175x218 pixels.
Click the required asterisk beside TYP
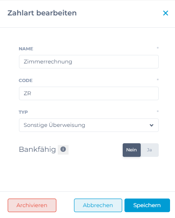click(158, 111)
